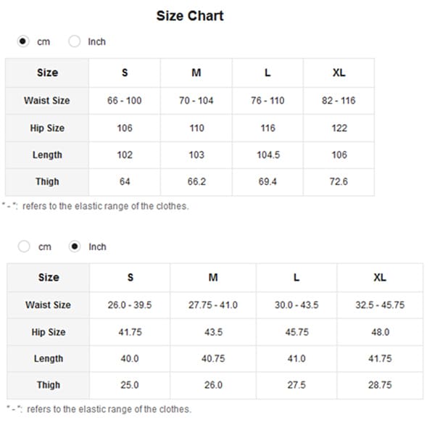Click the 66 - 100 waist cell
Viewport: 435px width, 435px height.
coord(125,100)
